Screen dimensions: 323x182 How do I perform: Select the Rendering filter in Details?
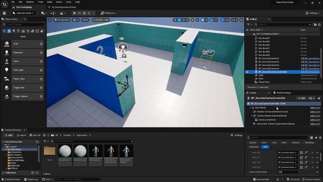tap(309, 143)
